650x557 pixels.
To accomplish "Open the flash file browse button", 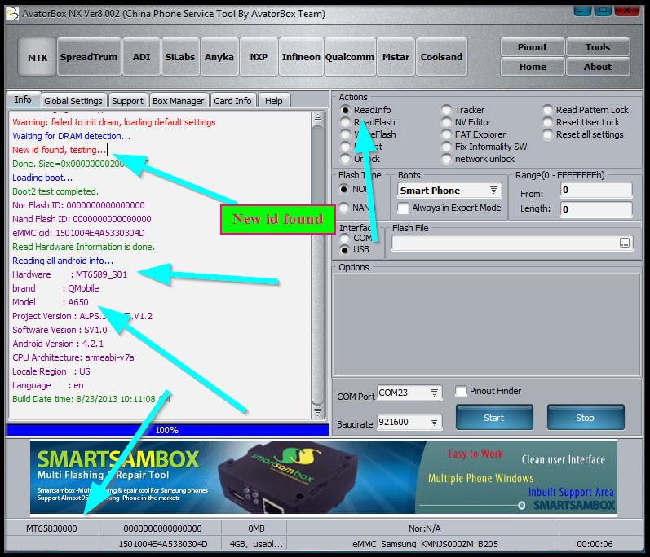I will click(624, 243).
